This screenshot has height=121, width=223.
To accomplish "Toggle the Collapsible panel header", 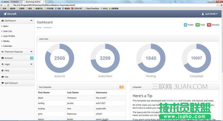I will 175,87.
